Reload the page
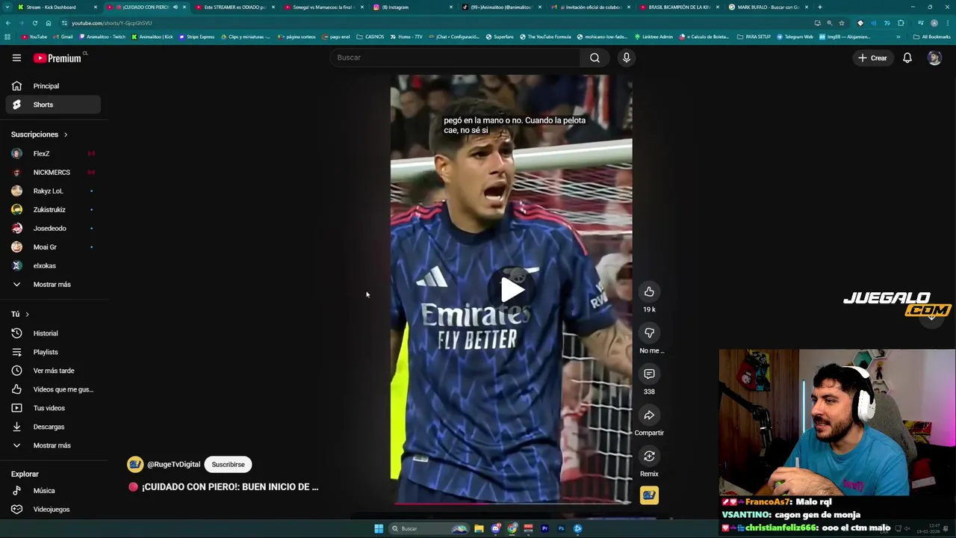This screenshot has height=538, width=956. [34, 23]
